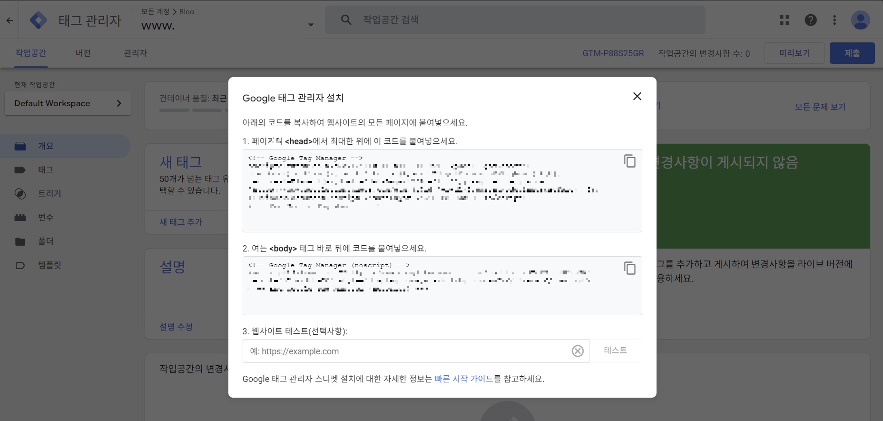Focus the 작업공간 검색 search field
The image size is (883, 421).
point(515,20)
